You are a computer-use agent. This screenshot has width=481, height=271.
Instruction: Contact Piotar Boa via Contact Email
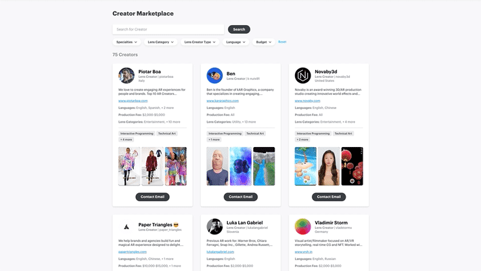[x=152, y=197]
